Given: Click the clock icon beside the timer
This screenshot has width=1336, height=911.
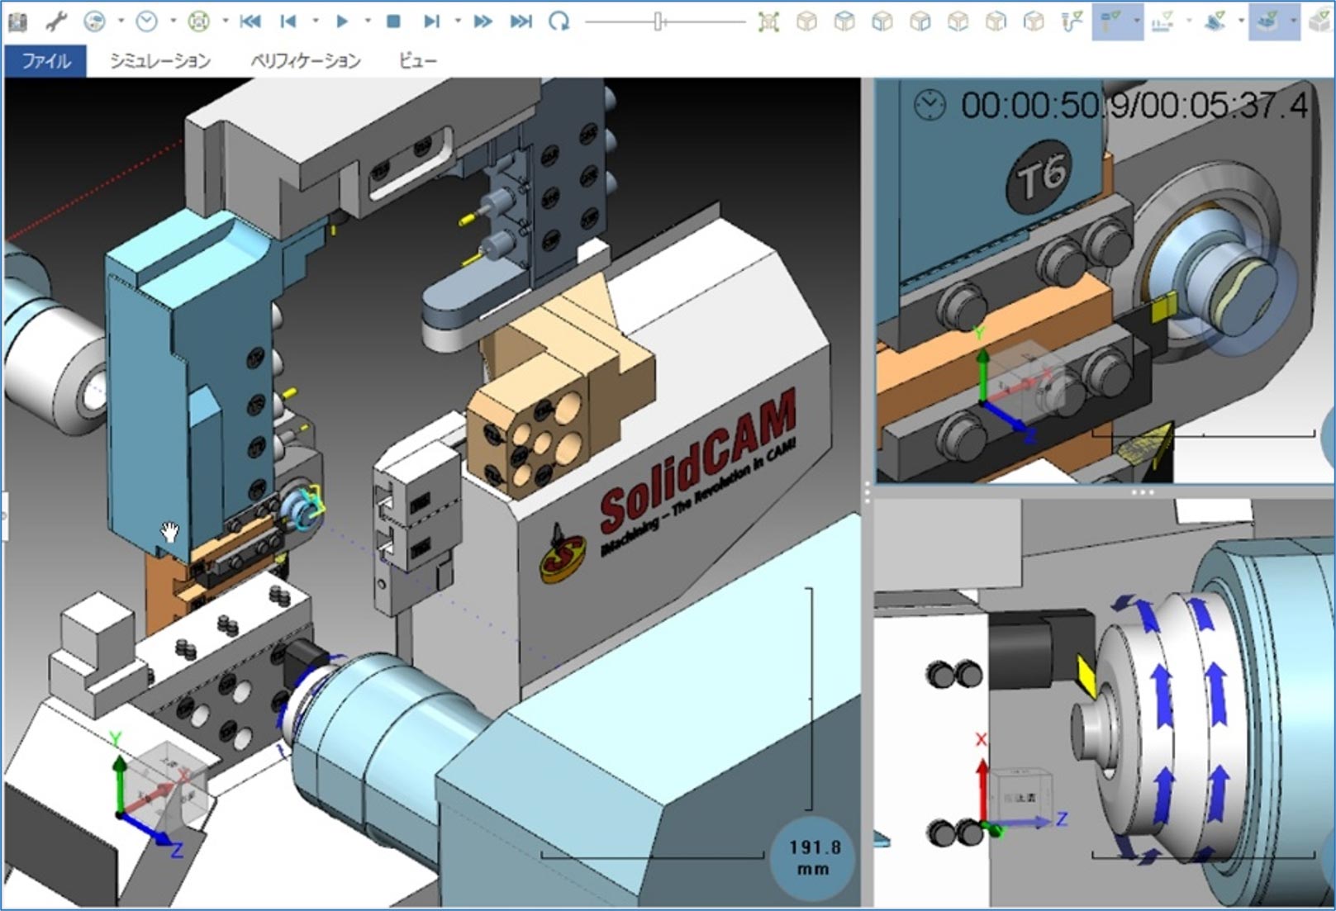Looking at the screenshot, I should pos(929,106).
